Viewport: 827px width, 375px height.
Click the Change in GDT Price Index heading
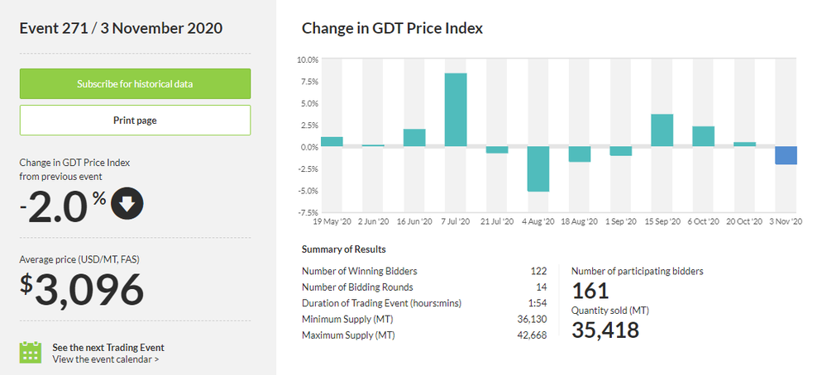click(392, 29)
